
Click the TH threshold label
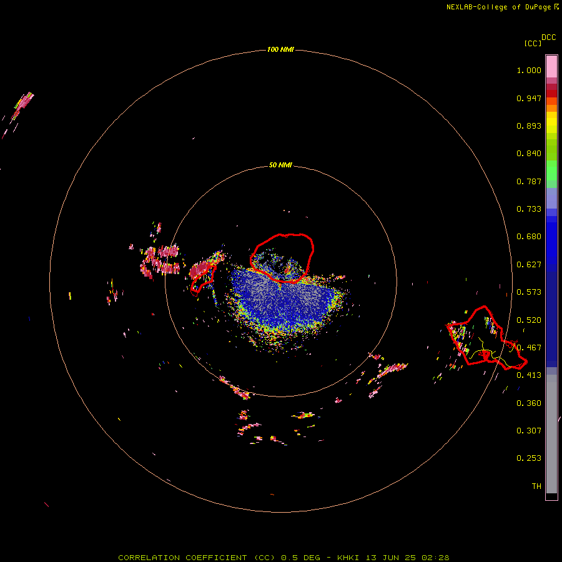pos(536,486)
